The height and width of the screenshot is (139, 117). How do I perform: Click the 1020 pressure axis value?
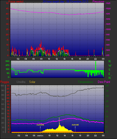tap(108, 9)
